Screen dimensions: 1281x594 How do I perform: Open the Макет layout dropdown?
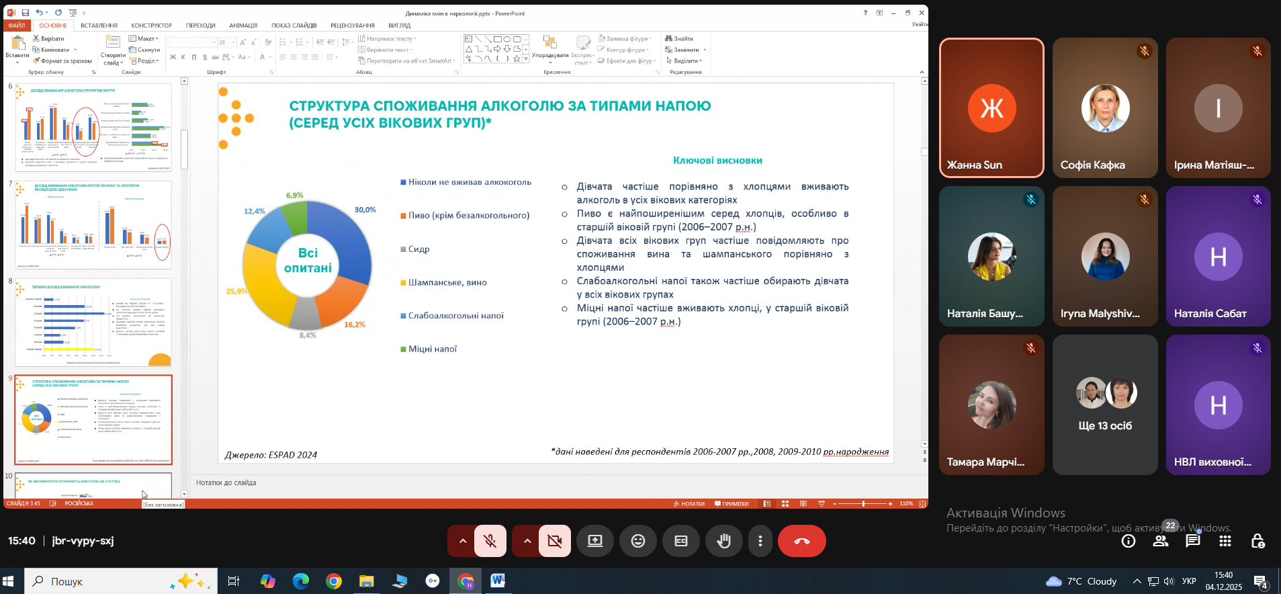[x=144, y=38]
